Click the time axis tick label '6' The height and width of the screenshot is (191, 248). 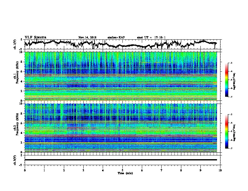point(142,170)
